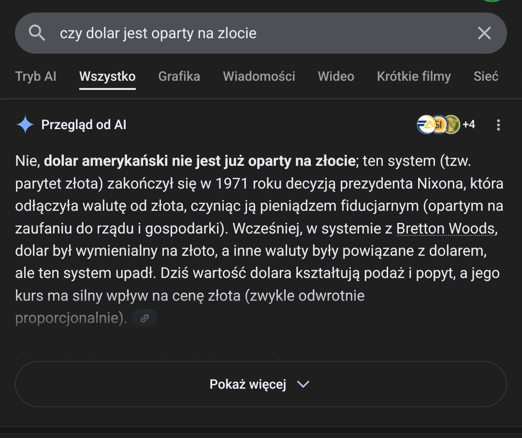Viewport: 522px width, 438px height.
Task: Click the magnifying glass search icon
Action: coord(37,33)
